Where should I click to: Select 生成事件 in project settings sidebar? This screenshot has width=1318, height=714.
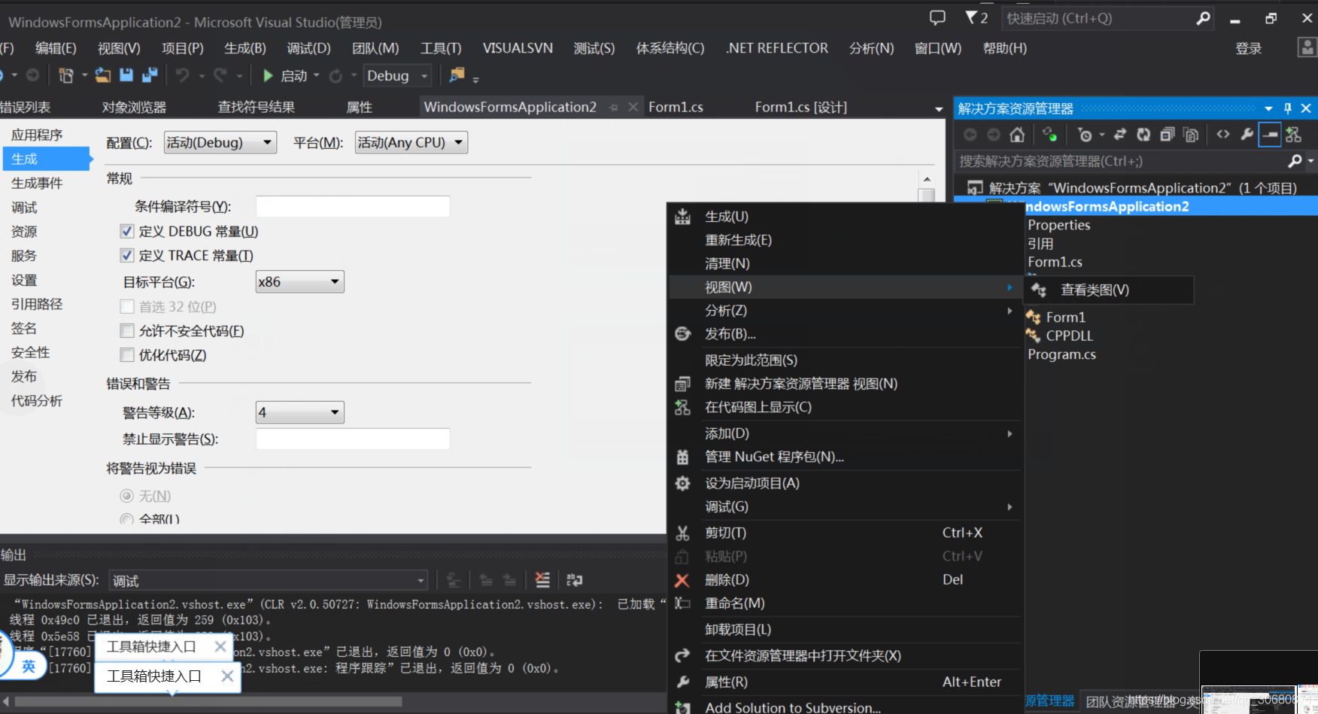point(37,183)
